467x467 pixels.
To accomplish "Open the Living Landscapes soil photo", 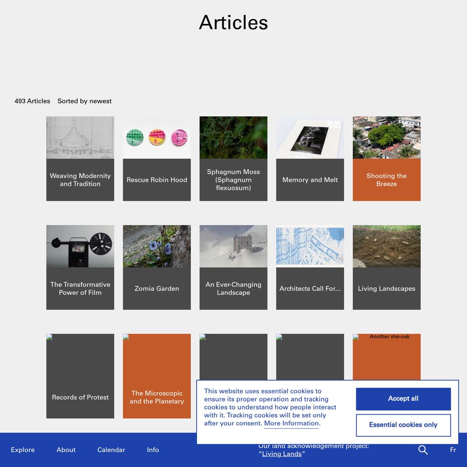I will 387,246.
